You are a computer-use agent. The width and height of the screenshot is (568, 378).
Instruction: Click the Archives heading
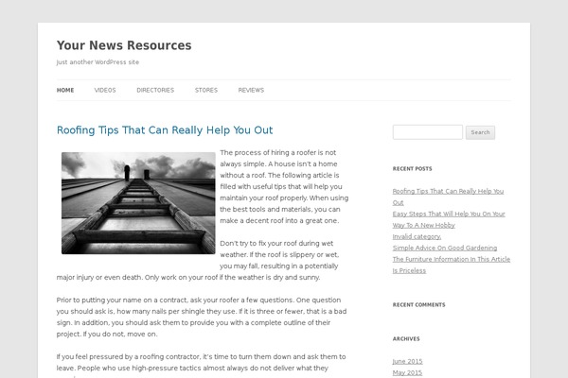tap(406, 338)
